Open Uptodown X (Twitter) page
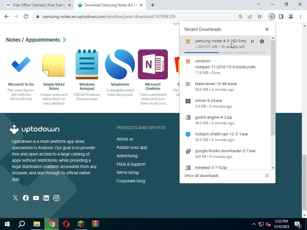 coord(16,198)
